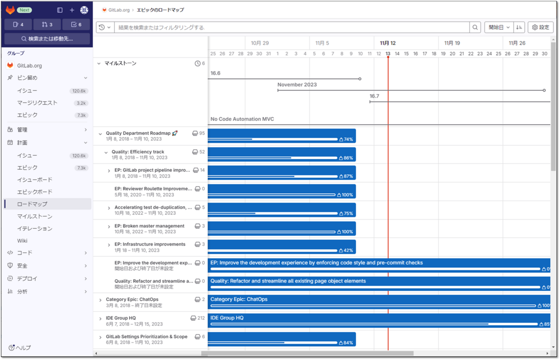Expand IDE Group HQ epic row
560x360 pixels.
point(100,319)
